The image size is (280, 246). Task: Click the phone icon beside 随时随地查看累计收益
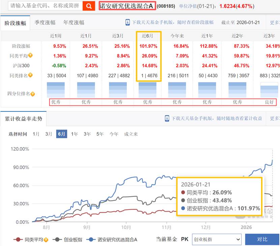point(167,118)
